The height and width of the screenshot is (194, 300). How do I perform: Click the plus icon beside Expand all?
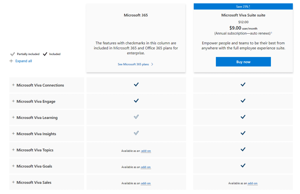point(11,61)
